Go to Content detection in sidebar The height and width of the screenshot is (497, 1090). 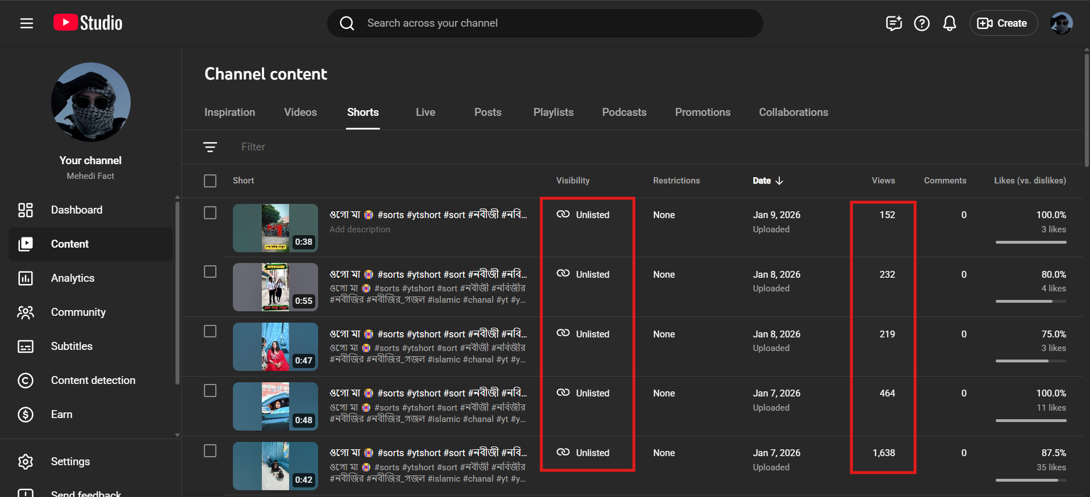(93, 381)
